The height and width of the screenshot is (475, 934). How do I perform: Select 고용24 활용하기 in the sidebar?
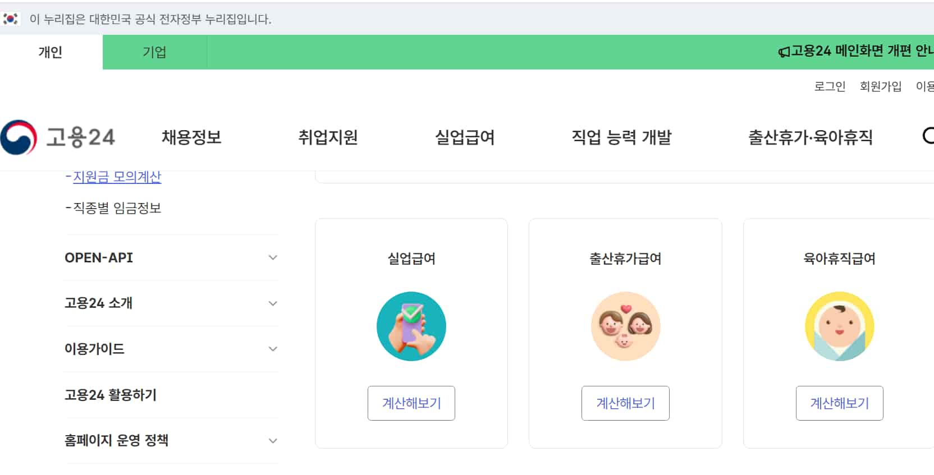coord(111,395)
